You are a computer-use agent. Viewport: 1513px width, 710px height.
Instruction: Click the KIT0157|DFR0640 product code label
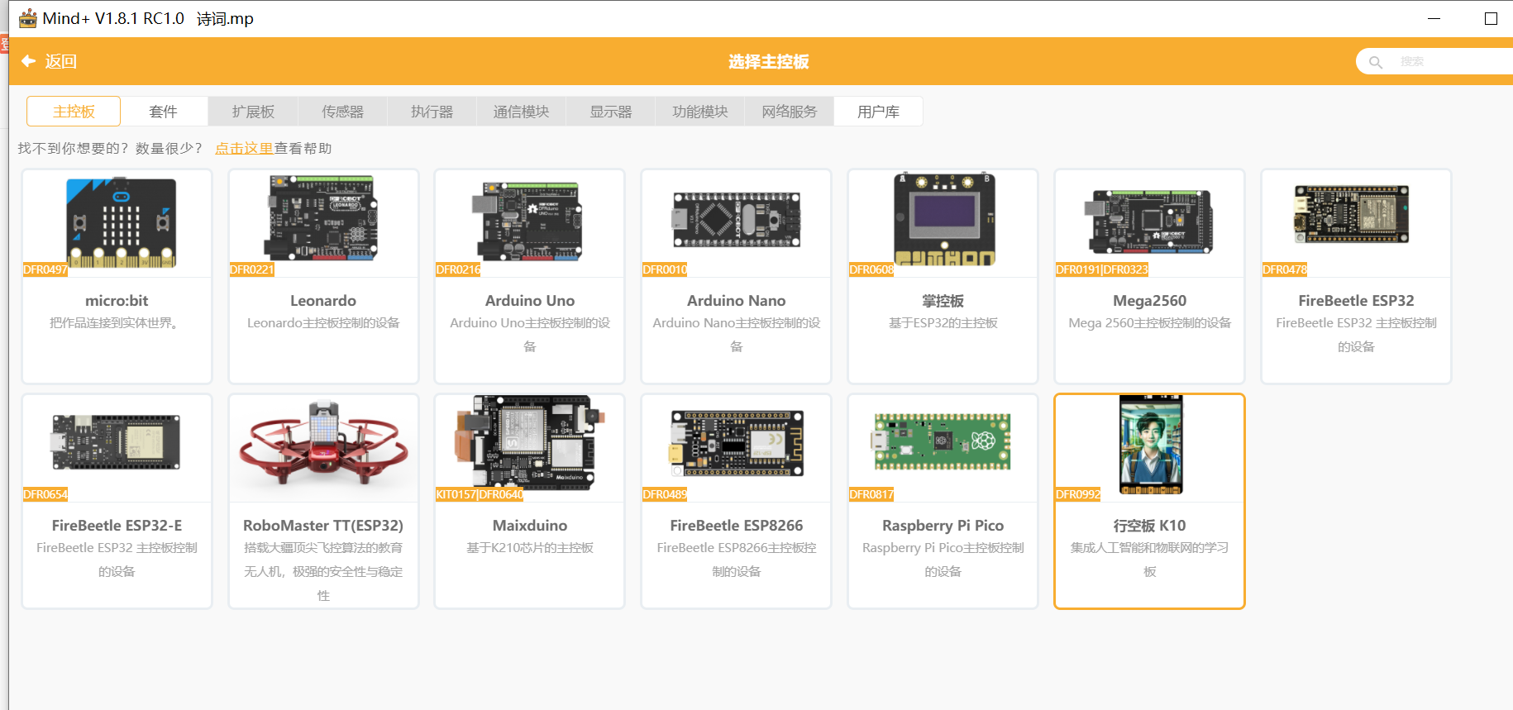(480, 494)
